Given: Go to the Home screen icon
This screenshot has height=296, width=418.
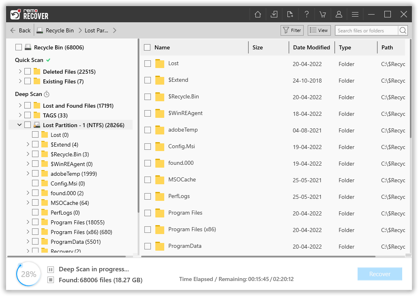Looking at the screenshot, I should [x=257, y=14].
